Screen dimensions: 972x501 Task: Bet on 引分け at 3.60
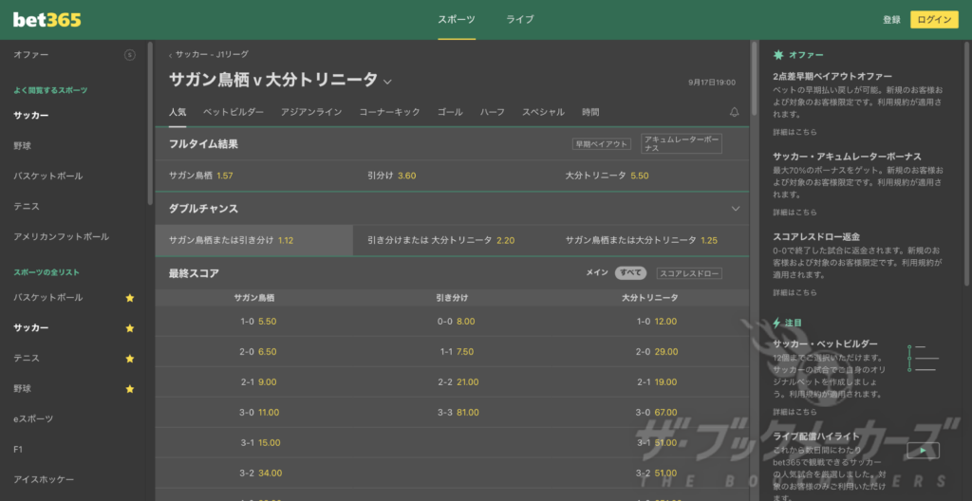452,176
